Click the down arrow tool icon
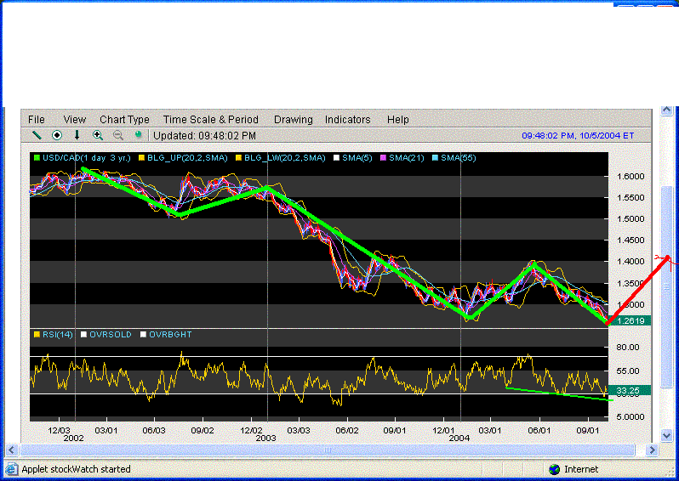 pos(77,135)
